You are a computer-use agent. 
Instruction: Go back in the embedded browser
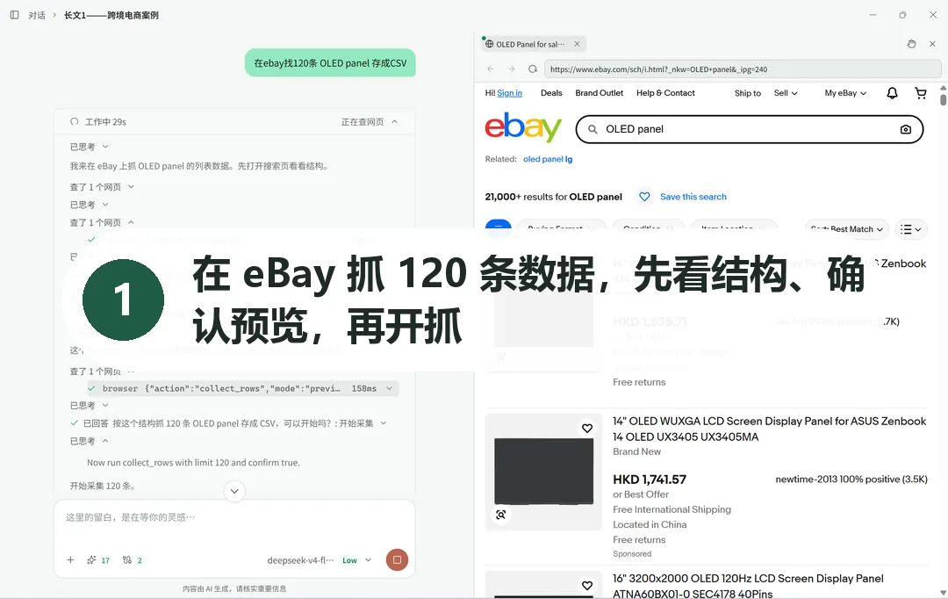(x=491, y=69)
